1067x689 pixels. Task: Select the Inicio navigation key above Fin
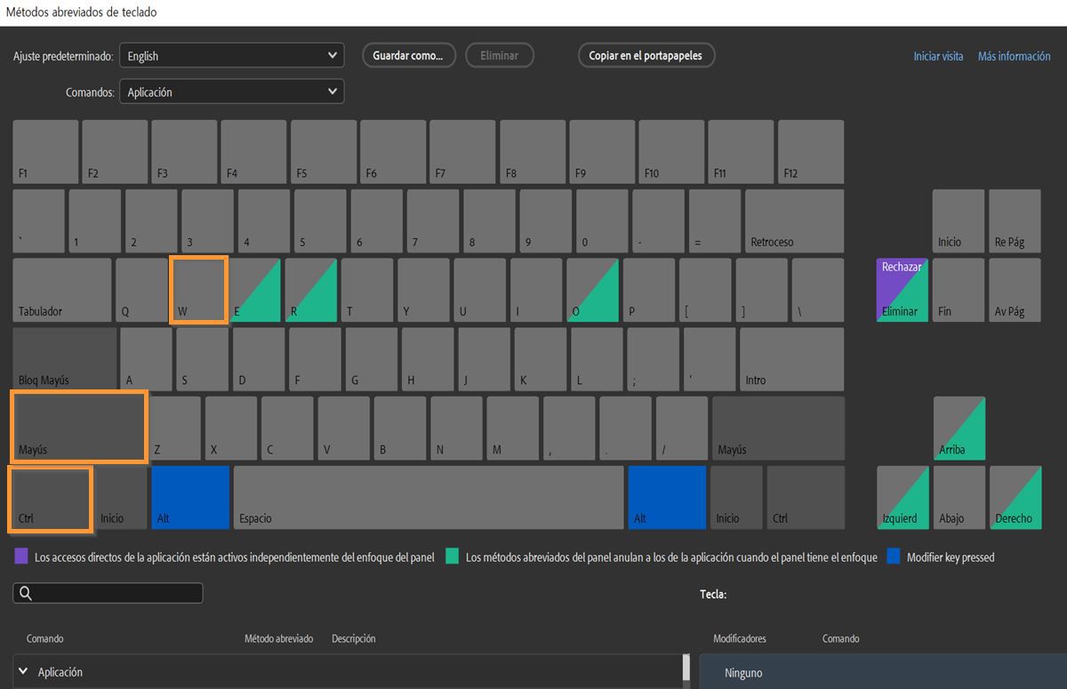coord(959,220)
